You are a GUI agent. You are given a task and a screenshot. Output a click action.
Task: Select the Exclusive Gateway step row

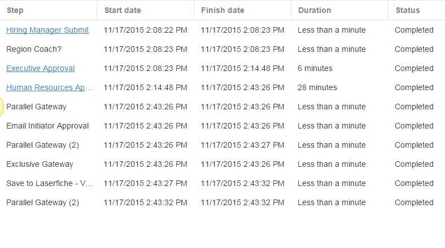coord(223,164)
